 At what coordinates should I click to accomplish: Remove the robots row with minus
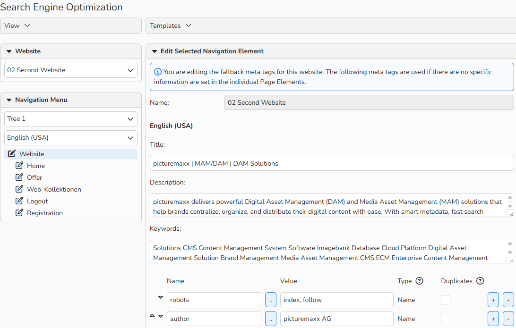pos(508,300)
